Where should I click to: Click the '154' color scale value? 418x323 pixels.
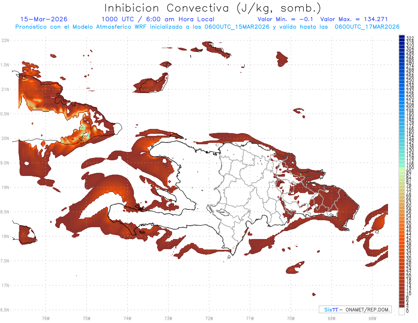(x=410, y=136)
